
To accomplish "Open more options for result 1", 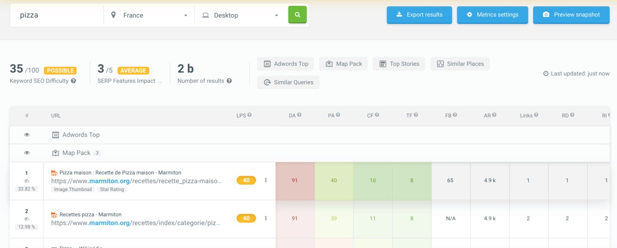I will [x=266, y=180].
